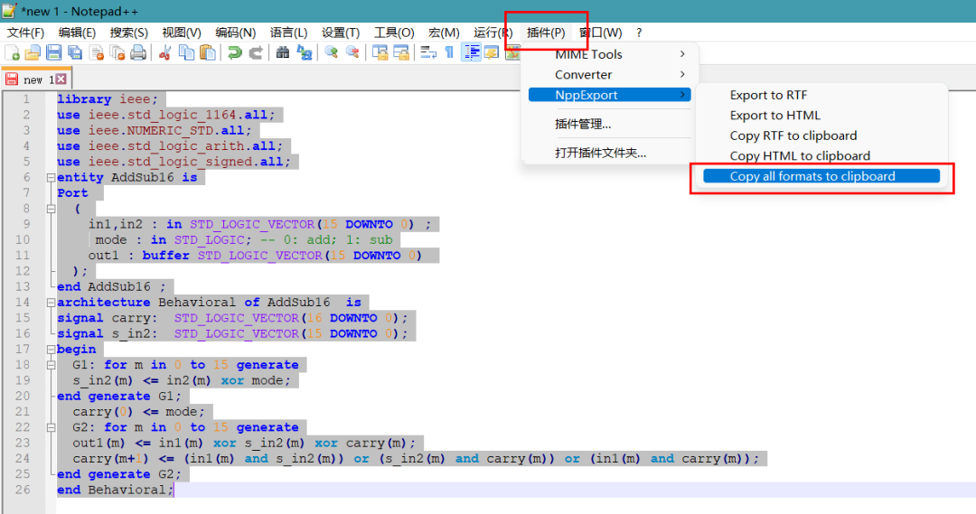This screenshot has height=514, width=976.
Task: Click line number 1 in the margin
Action: (x=26, y=99)
